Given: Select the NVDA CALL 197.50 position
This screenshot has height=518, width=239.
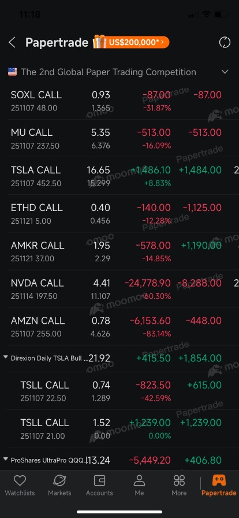Looking at the screenshot, I should [x=119, y=288].
